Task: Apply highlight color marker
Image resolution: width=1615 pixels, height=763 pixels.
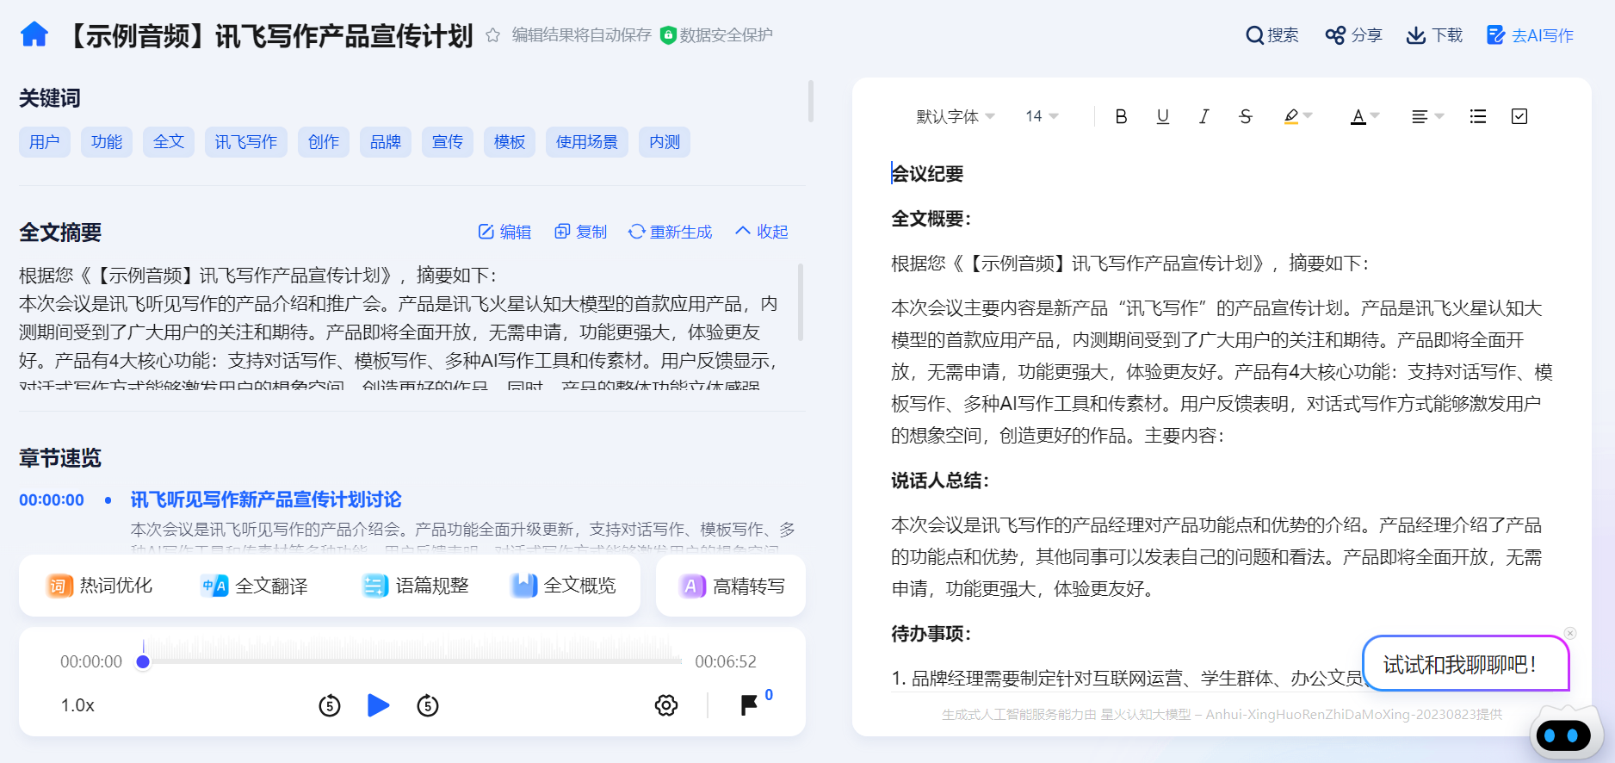Action: (x=1290, y=116)
